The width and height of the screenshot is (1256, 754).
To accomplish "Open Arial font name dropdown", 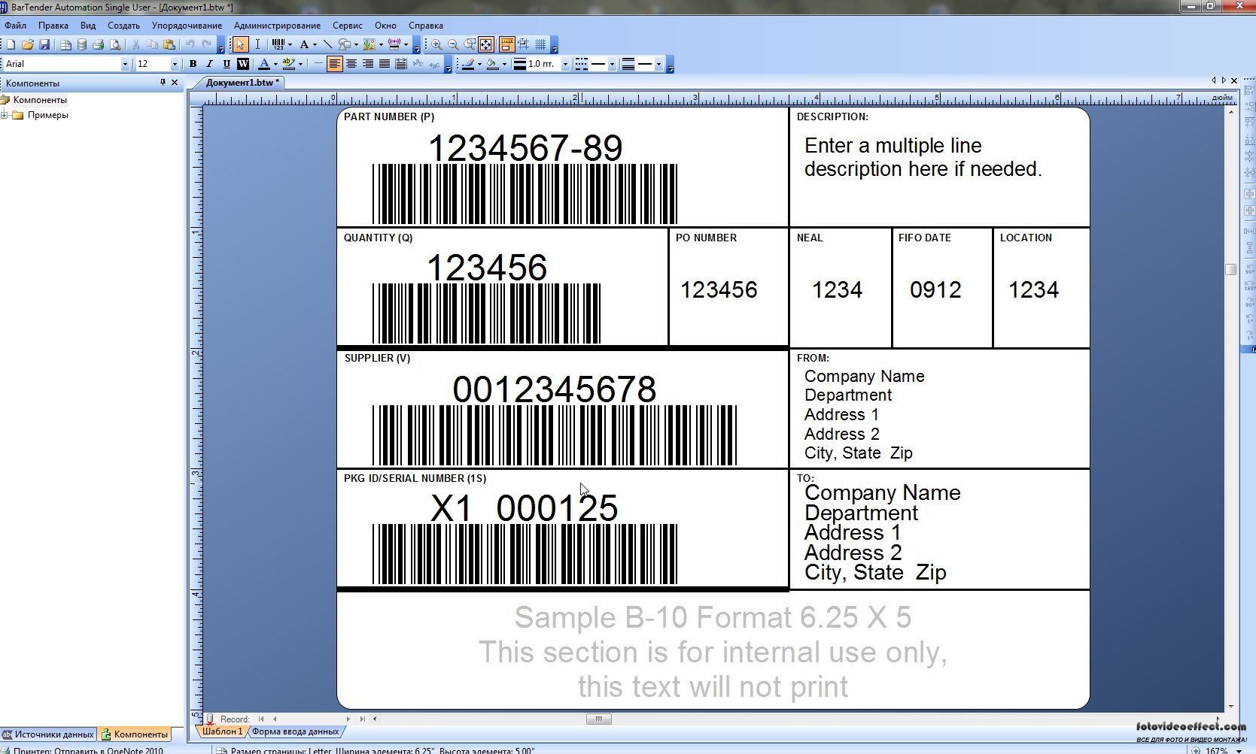I will tap(125, 65).
